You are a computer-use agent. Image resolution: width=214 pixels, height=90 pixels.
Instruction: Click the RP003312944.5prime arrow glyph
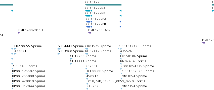13,89
